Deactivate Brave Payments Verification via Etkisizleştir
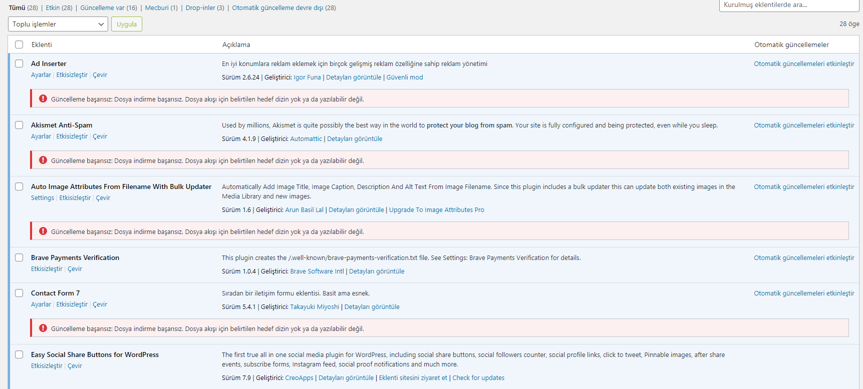Image resolution: width=863 pixels, height=389 pixels. (x=47, y=269)
